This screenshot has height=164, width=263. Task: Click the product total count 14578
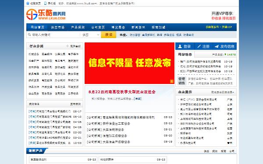[231, 55]
